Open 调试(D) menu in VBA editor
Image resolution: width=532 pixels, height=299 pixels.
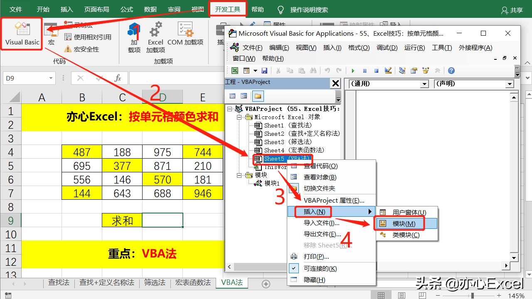click(x=387, y=48)
